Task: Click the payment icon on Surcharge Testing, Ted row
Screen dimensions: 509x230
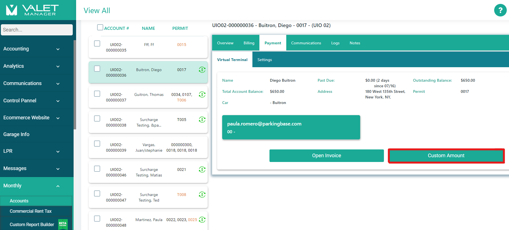Action: [x=202, y=195]
